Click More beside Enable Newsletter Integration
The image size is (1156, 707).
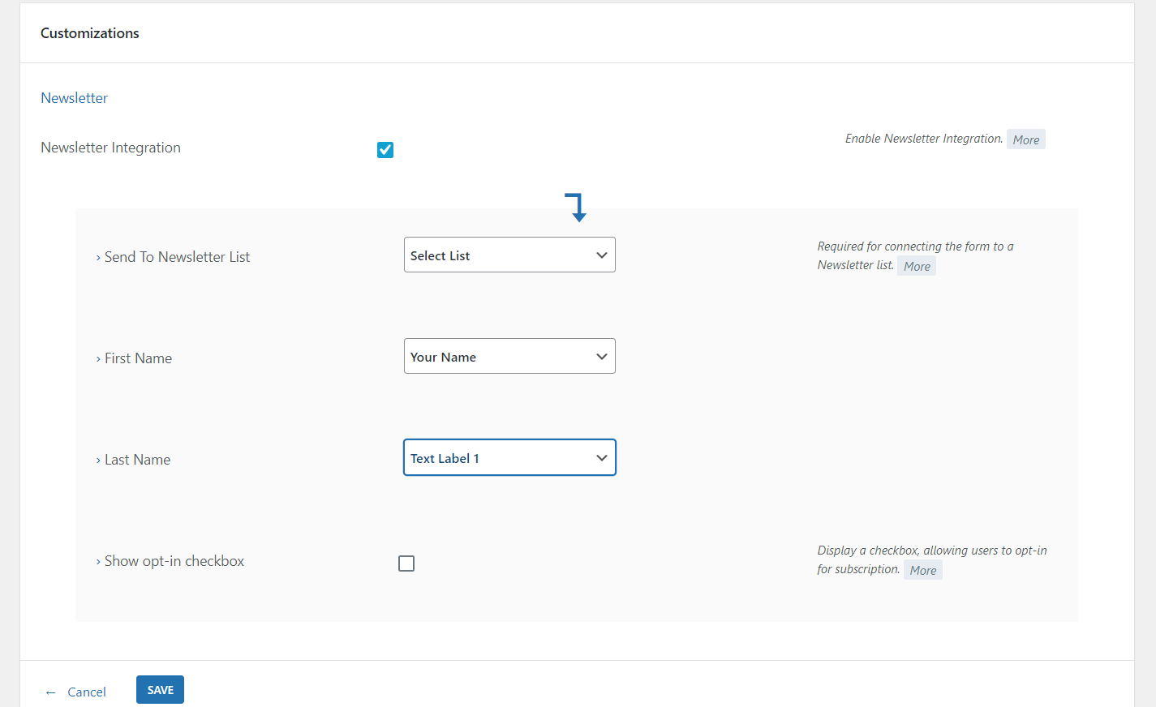[x=1025, y=139]
